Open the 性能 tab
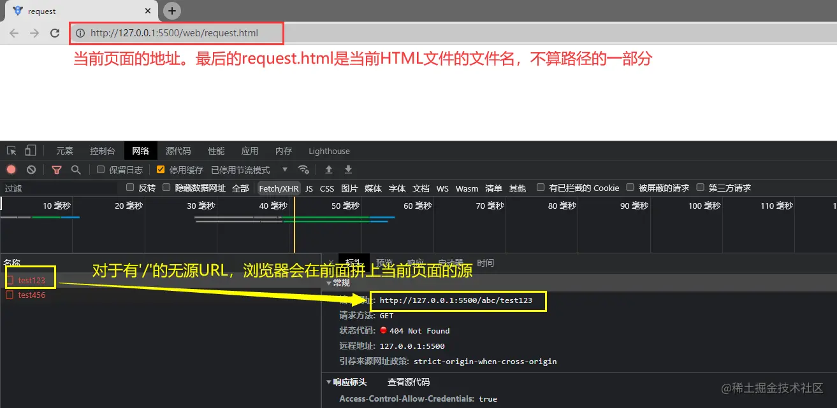The image size is (837, 408). coord(216,151)
